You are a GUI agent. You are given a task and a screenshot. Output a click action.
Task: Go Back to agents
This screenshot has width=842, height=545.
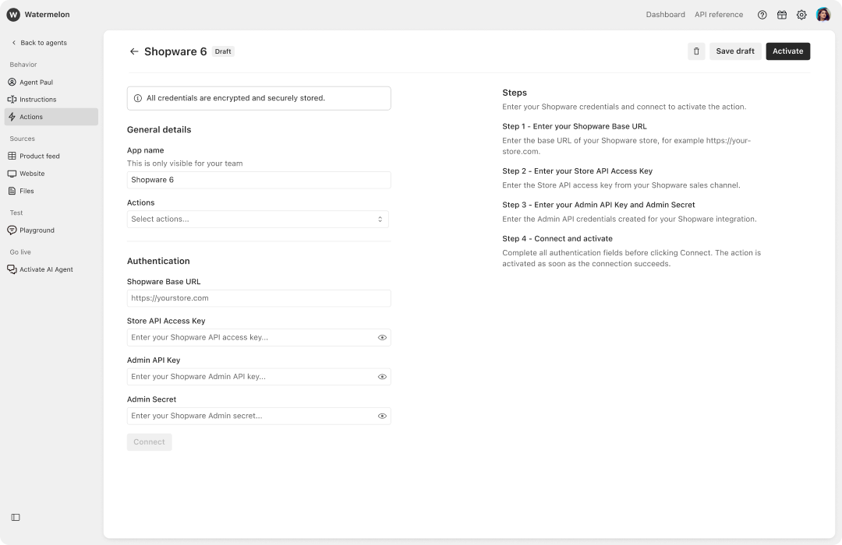click(x=39, y=43)
